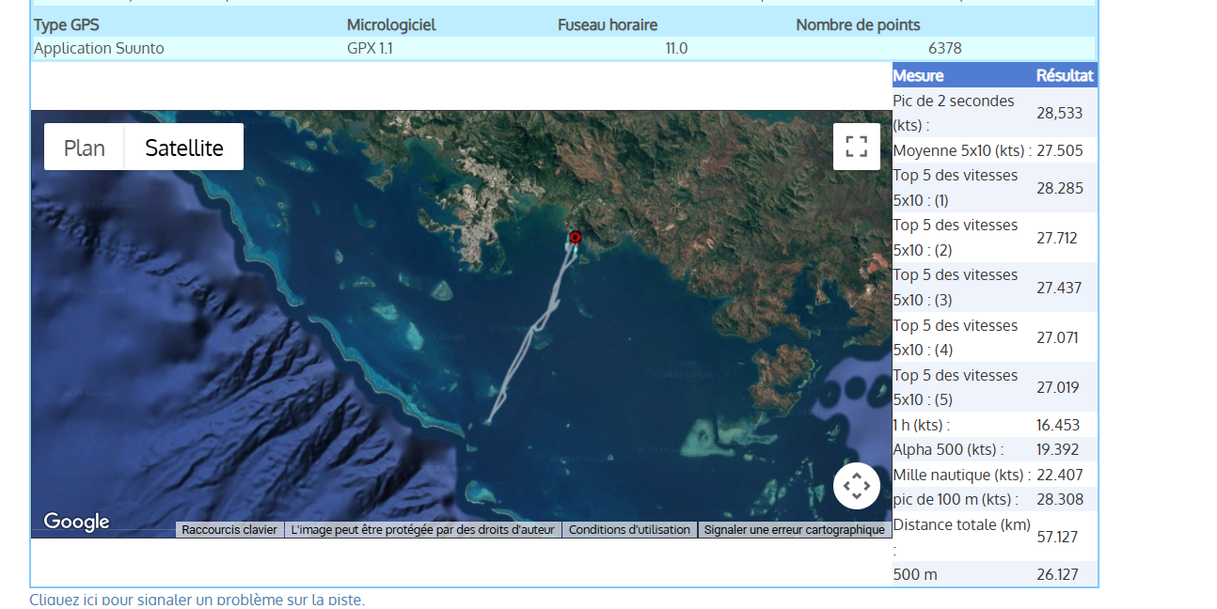Toggle fullscreen view of the map
Image resolution: width=1217 pixels, height=609 pixels.
tap(856, 147)
